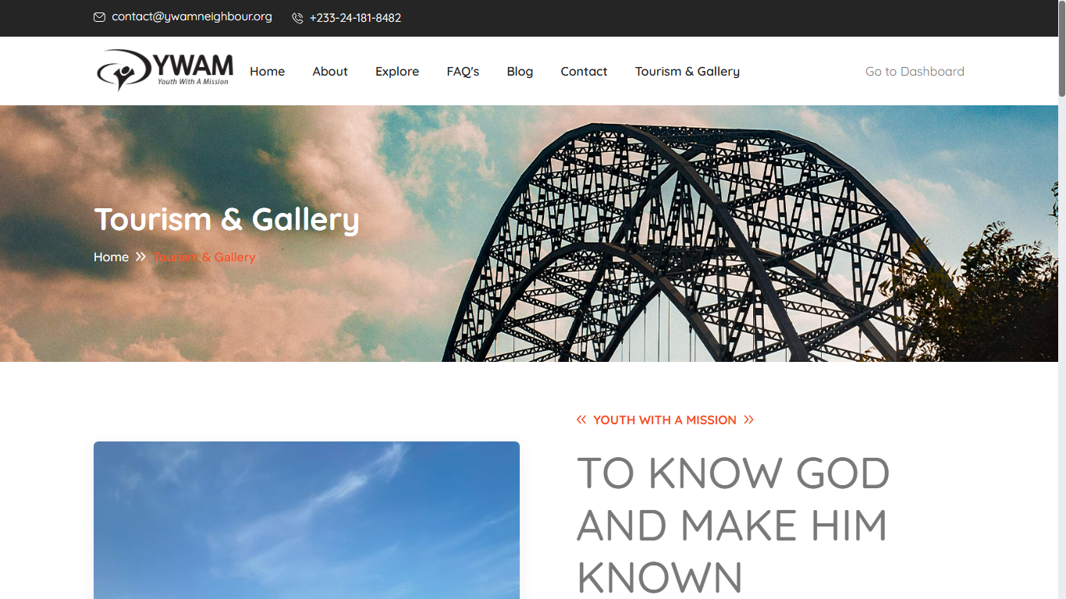Click the +233-24-181-8482 phone number

[x=356, y=18]
